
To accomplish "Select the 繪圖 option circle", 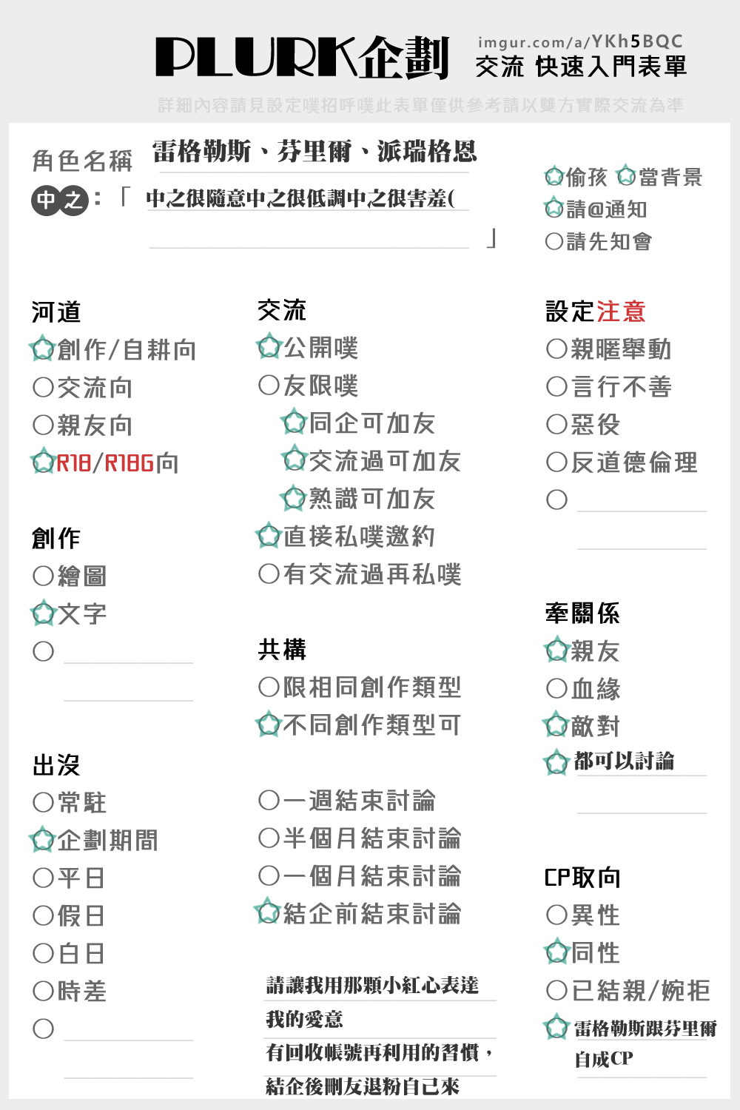I will click(44, 576).
